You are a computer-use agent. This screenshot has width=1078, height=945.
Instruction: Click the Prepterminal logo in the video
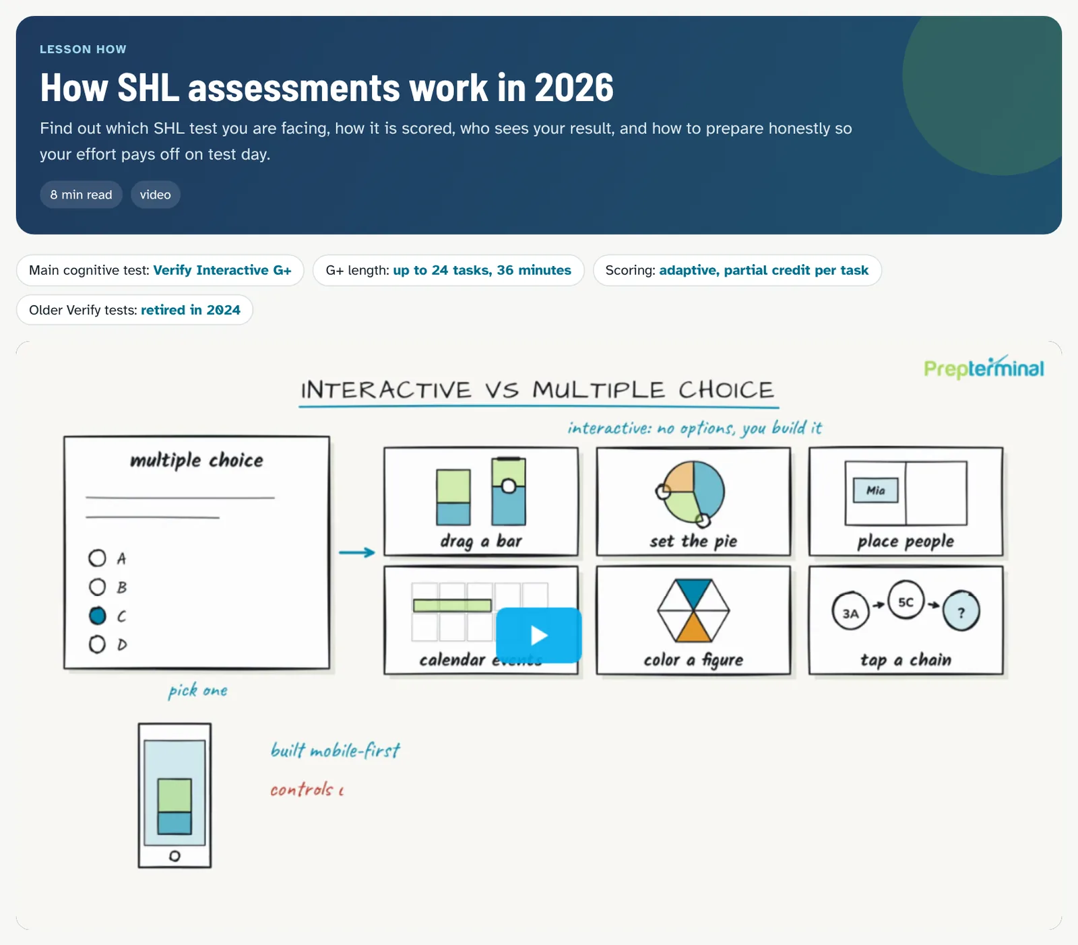point(984,368)
